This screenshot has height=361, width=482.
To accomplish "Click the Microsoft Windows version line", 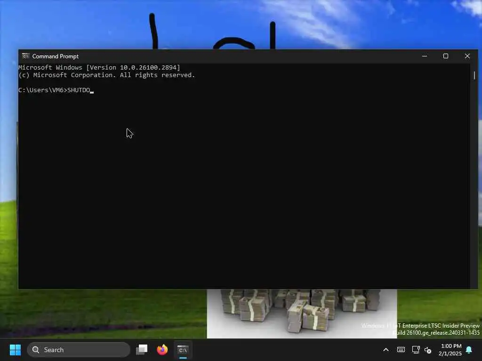I will click(99, 68).
